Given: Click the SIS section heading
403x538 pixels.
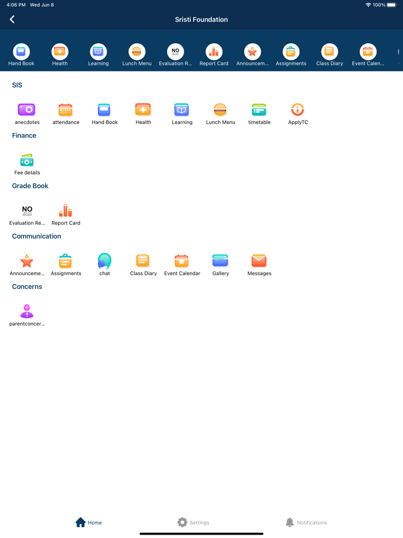Looking at the screenshot, I should pos(17,85).
